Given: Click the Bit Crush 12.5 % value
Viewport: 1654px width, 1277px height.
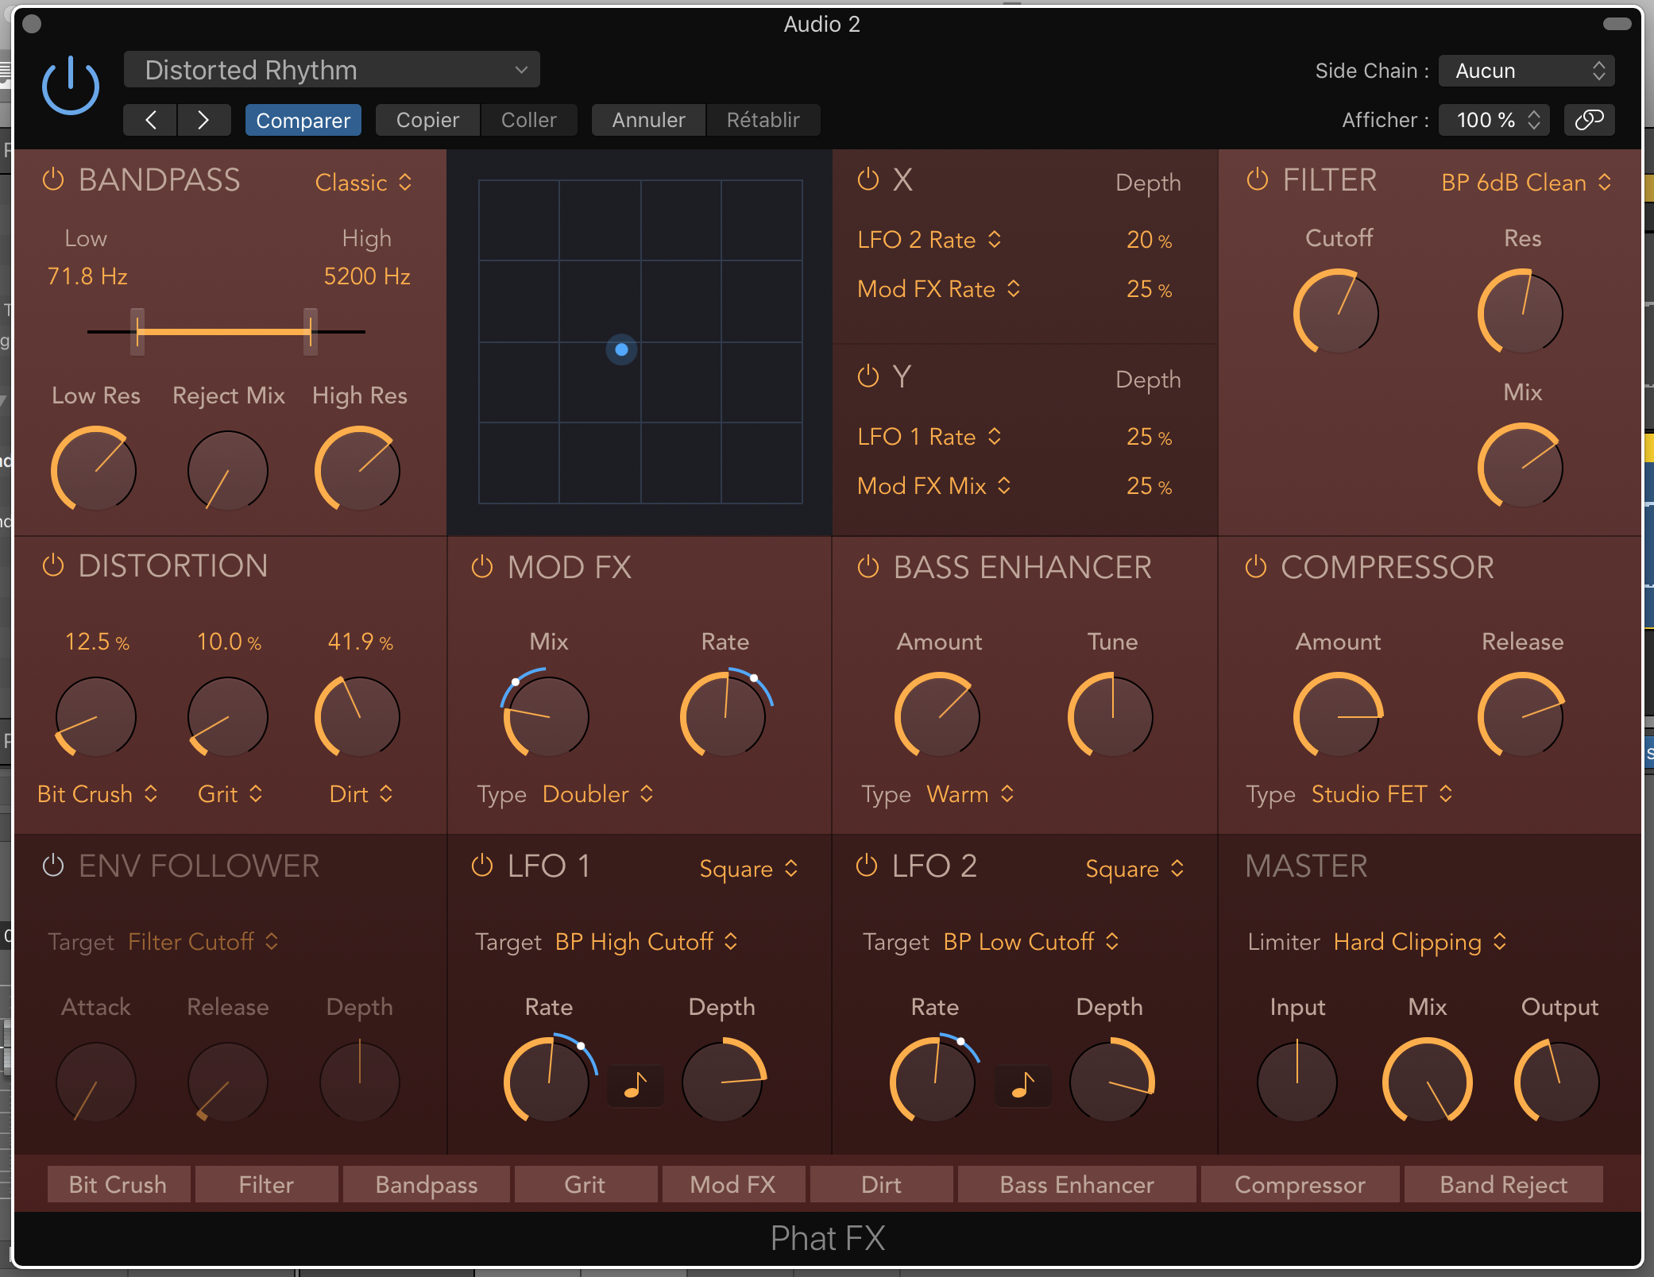Looking at the screenshot, I should (97, 642).
